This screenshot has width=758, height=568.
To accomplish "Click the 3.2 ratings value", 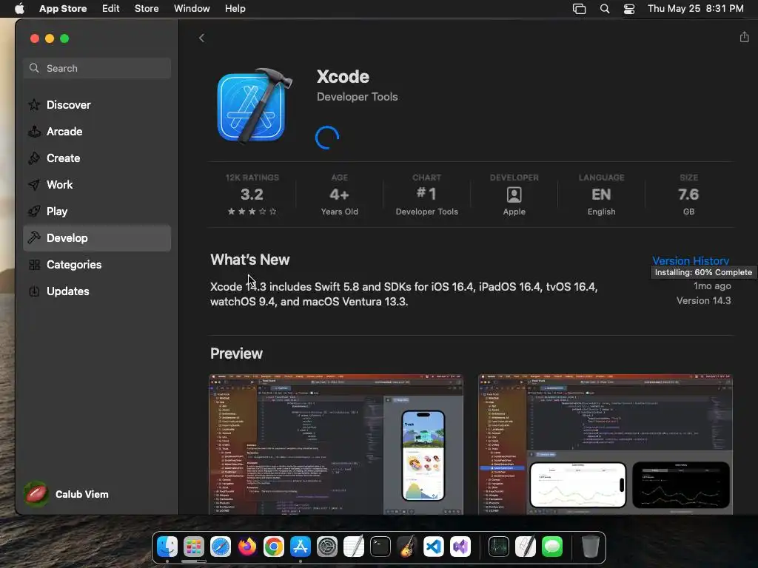I will (x=252, y=195).
